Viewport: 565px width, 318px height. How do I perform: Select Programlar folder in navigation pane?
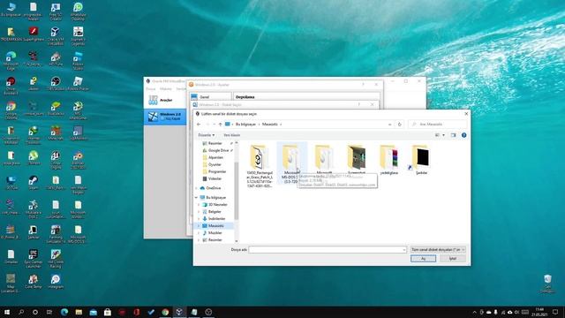pyautogui.click(x=217, y=171)
